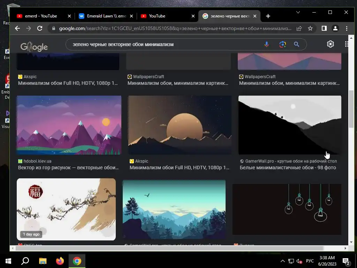Image resolution: width=357 pixels, height=268 pixels.
Task: Open purple mountains vector wallpaper thumbnail
Action: pos(69,125)
